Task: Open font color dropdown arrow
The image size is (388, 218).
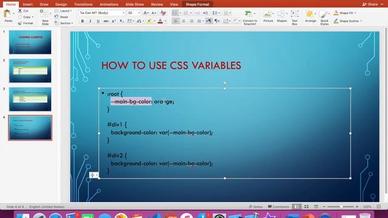Action: tap(166, 21)
